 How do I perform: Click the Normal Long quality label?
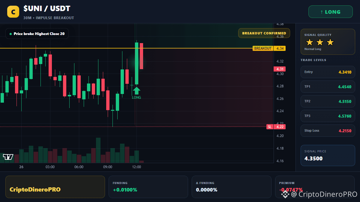[x=313, y=49]
